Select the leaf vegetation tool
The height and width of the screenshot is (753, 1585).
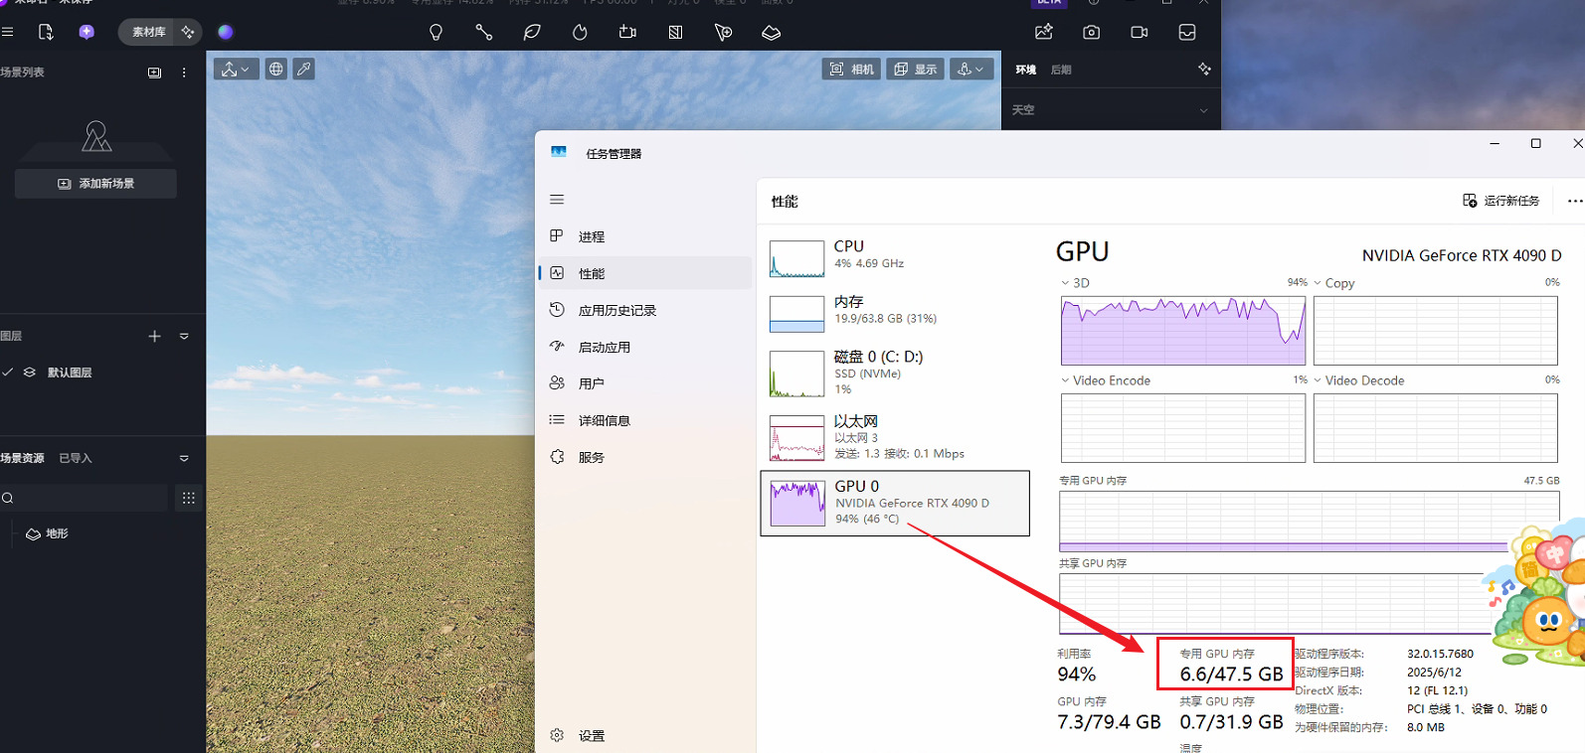coord(532,32)
